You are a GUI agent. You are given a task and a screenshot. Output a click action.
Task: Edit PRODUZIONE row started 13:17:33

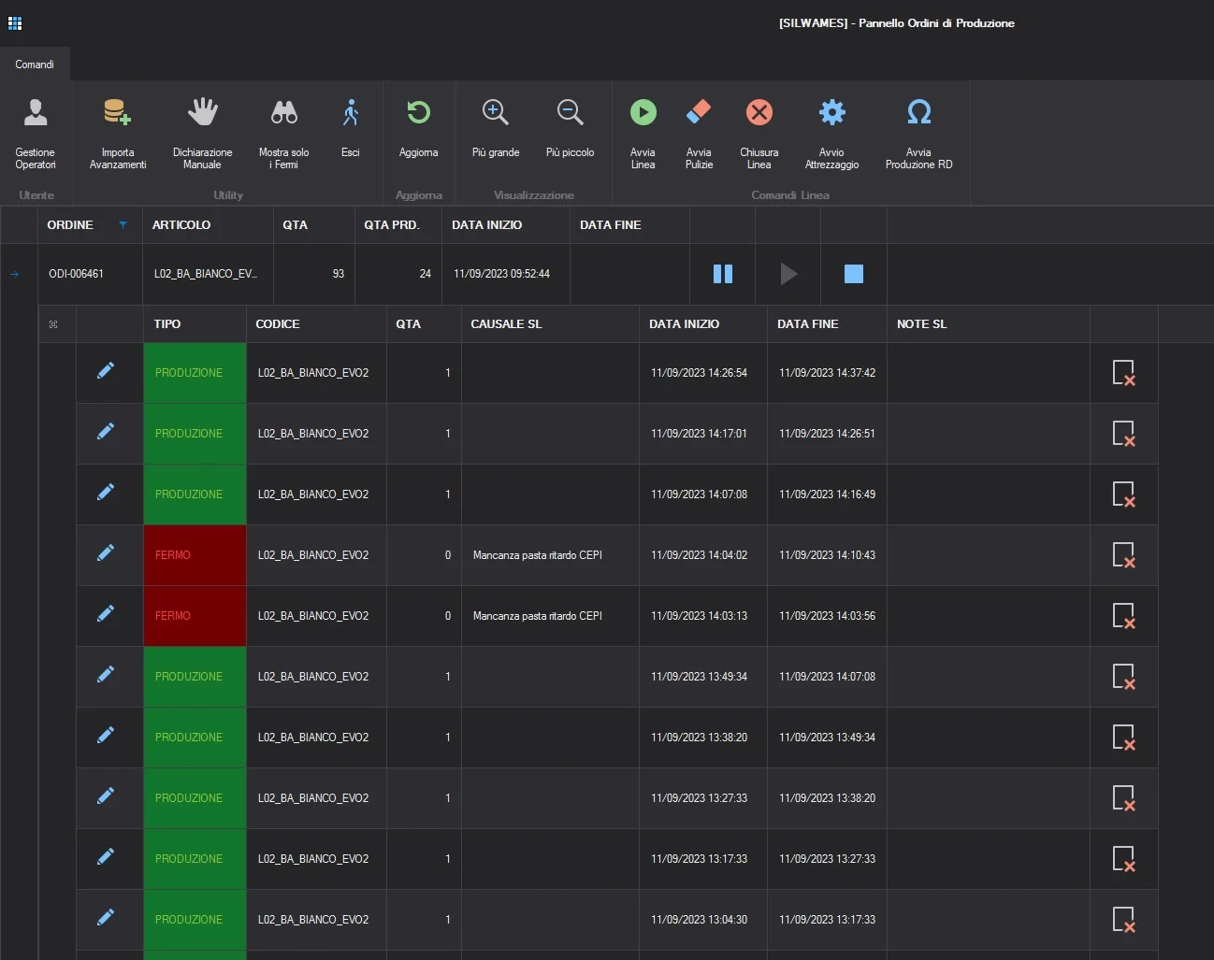point(106,857)
